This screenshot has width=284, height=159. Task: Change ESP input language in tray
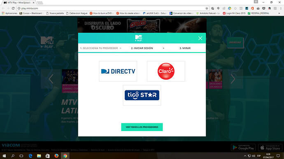[259, 156]
